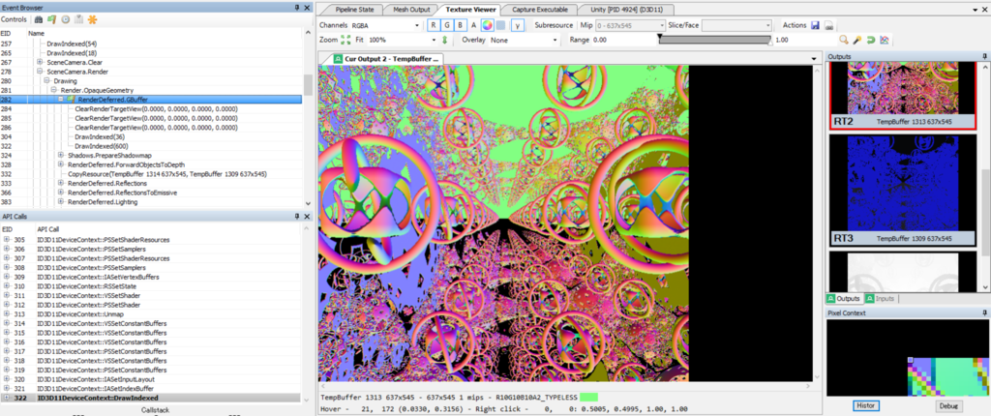991x416 pixels.
Task: Click the Debug button under Pixel Context
Action: [x=949, y=406]
